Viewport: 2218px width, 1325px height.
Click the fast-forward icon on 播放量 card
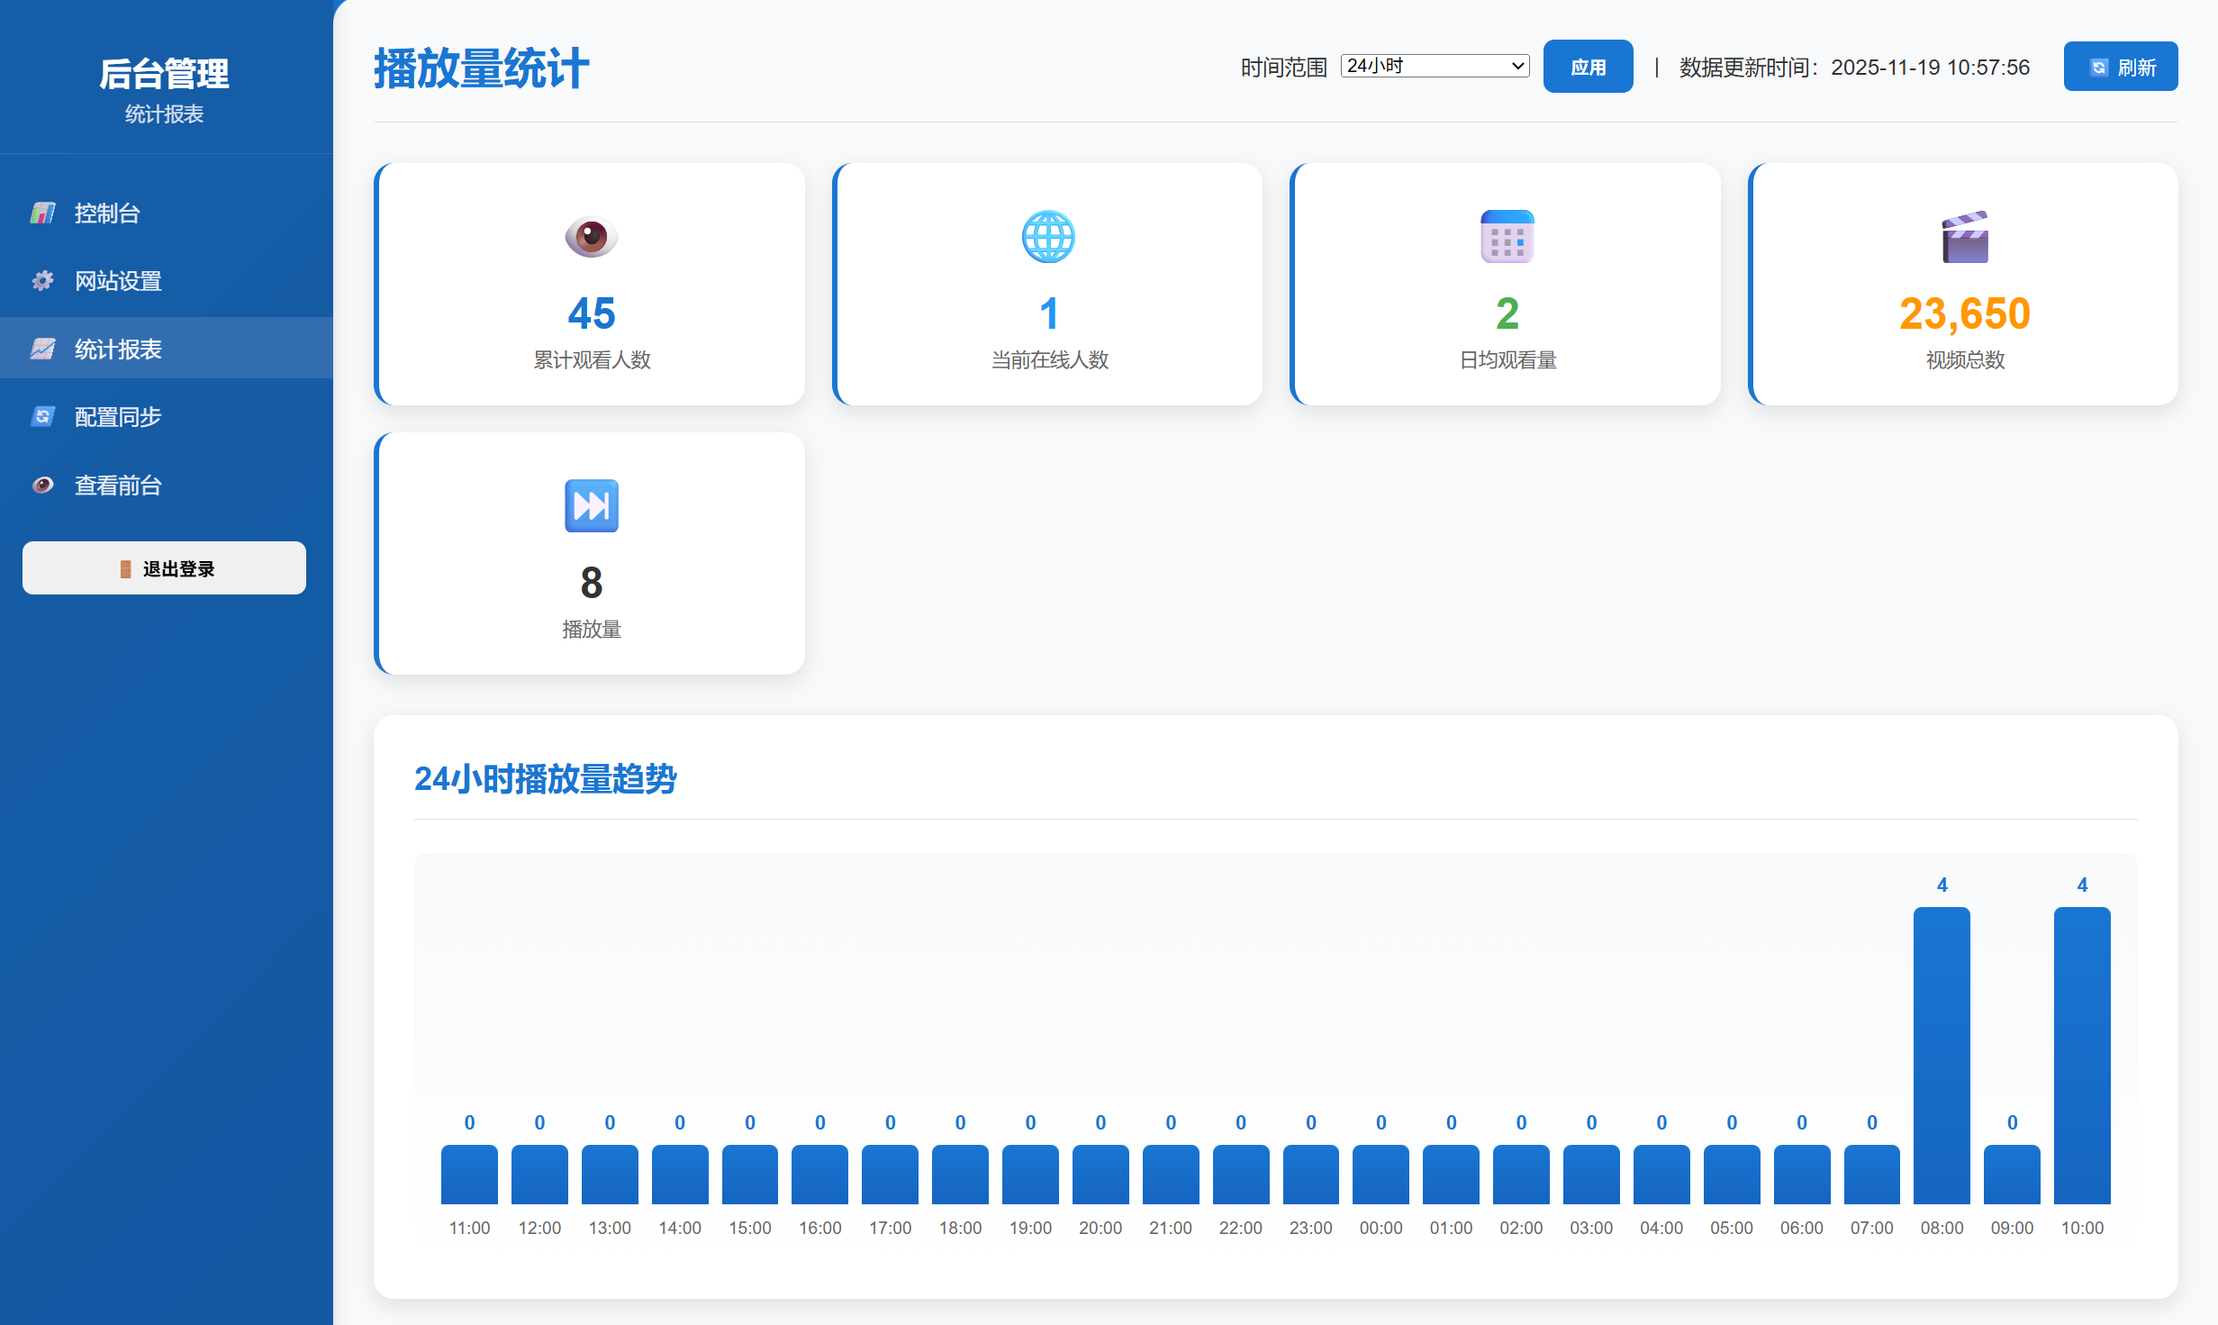tap(591, 506)
